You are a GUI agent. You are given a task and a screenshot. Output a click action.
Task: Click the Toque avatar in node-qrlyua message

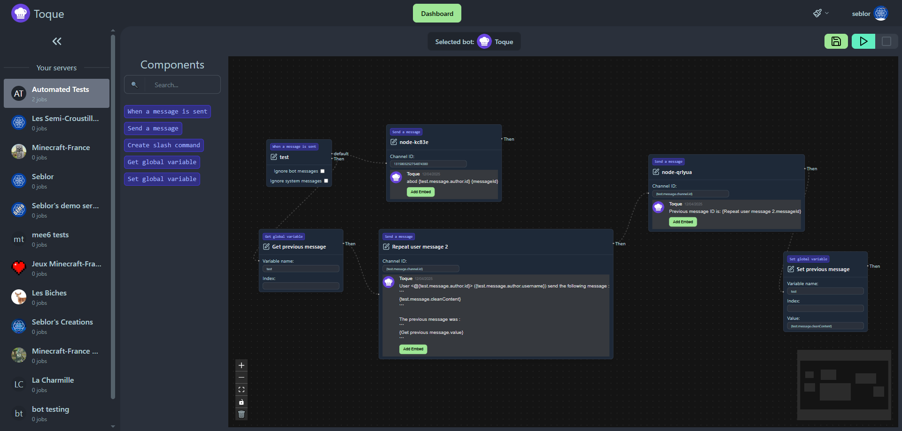(x=658, y=207)
